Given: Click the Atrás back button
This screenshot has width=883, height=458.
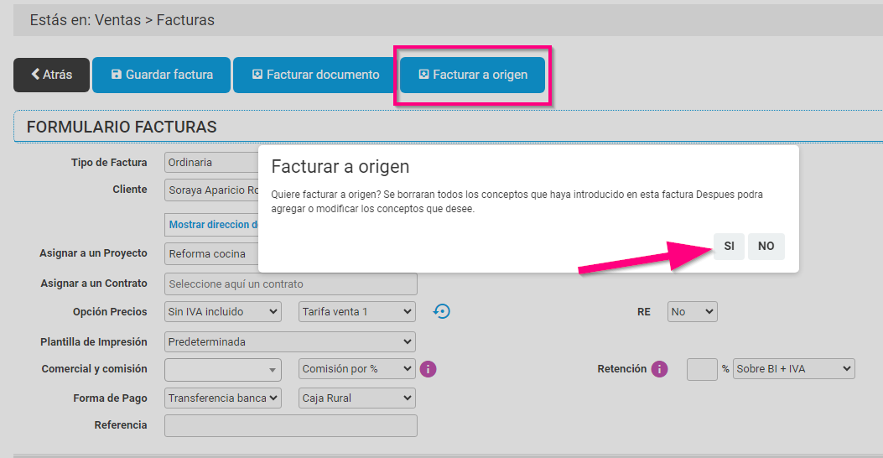Looking at the screenshot, I should coord(51,75).
